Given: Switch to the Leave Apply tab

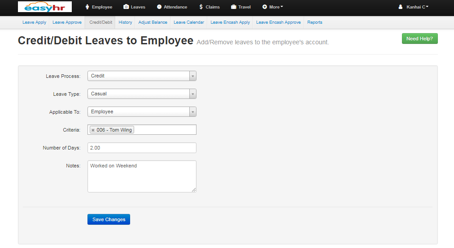Looking at the screenshot, I should pyautogui.click(x=35, y=22).
